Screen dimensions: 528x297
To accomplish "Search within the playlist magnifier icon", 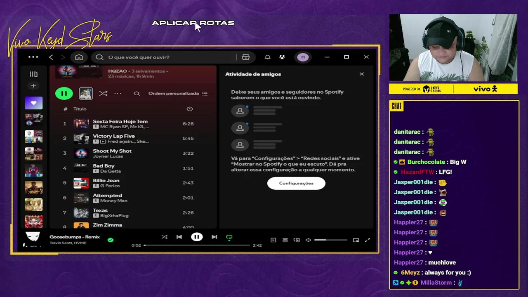I will pyautogui.click(x=137, y=94).
